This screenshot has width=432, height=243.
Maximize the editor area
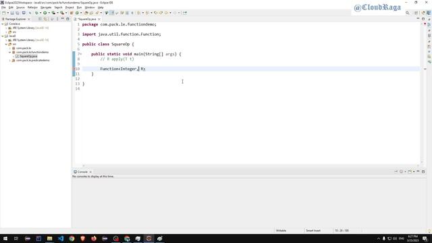(x=423, y=19)
